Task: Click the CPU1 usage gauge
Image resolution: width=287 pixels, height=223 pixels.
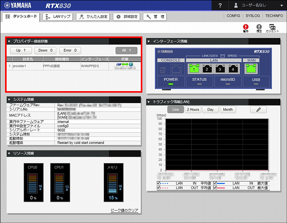Action: coord(60,182)
